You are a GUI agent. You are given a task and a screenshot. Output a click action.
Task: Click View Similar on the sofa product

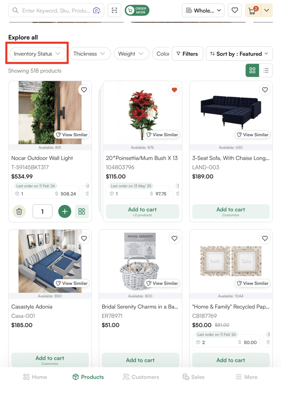pyautogui.click(x=252, y=134)
